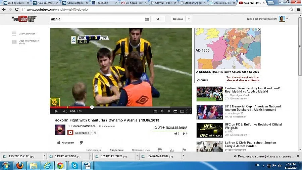Dislike the video with the thumbs-down
The width and height of the screenshot is (302, 170).
point(82,143)
